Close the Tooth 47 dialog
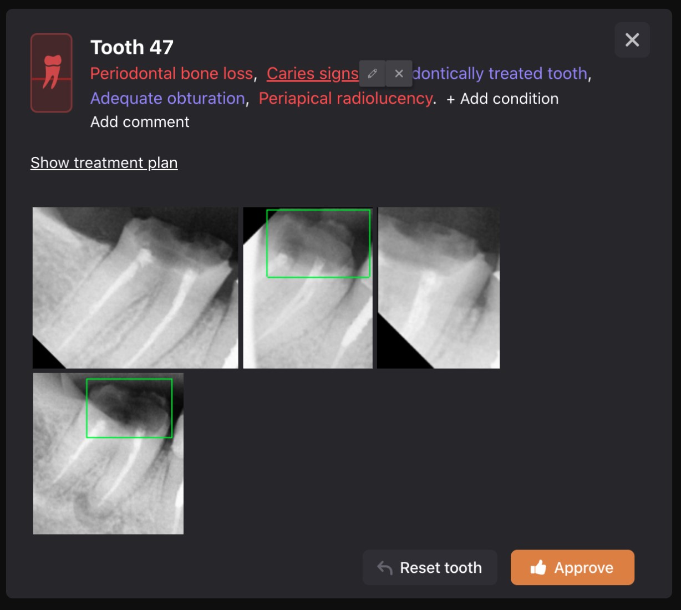The width and height of the screenshot is (681, 610). coord(632,40)
